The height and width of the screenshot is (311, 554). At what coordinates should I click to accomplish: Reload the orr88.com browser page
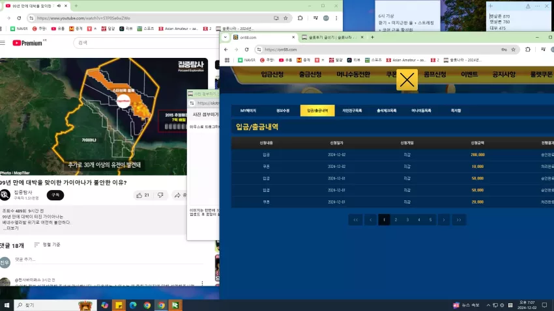[x=246, y=49]
